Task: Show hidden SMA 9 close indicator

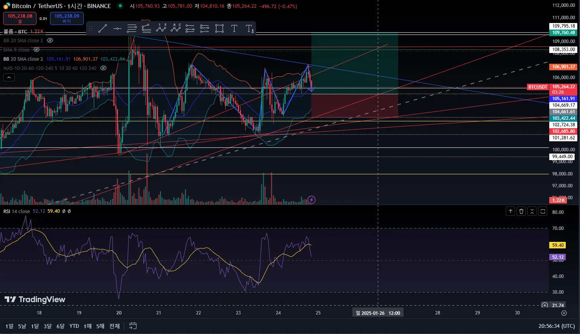Action: pos(37,50)
